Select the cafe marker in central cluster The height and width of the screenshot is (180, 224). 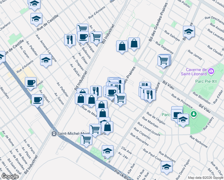point(111,92)
